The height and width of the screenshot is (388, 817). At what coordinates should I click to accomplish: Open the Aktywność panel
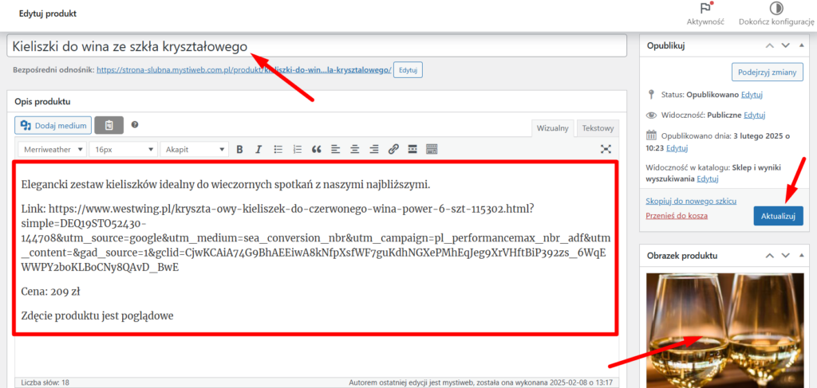tap(705, 14)
